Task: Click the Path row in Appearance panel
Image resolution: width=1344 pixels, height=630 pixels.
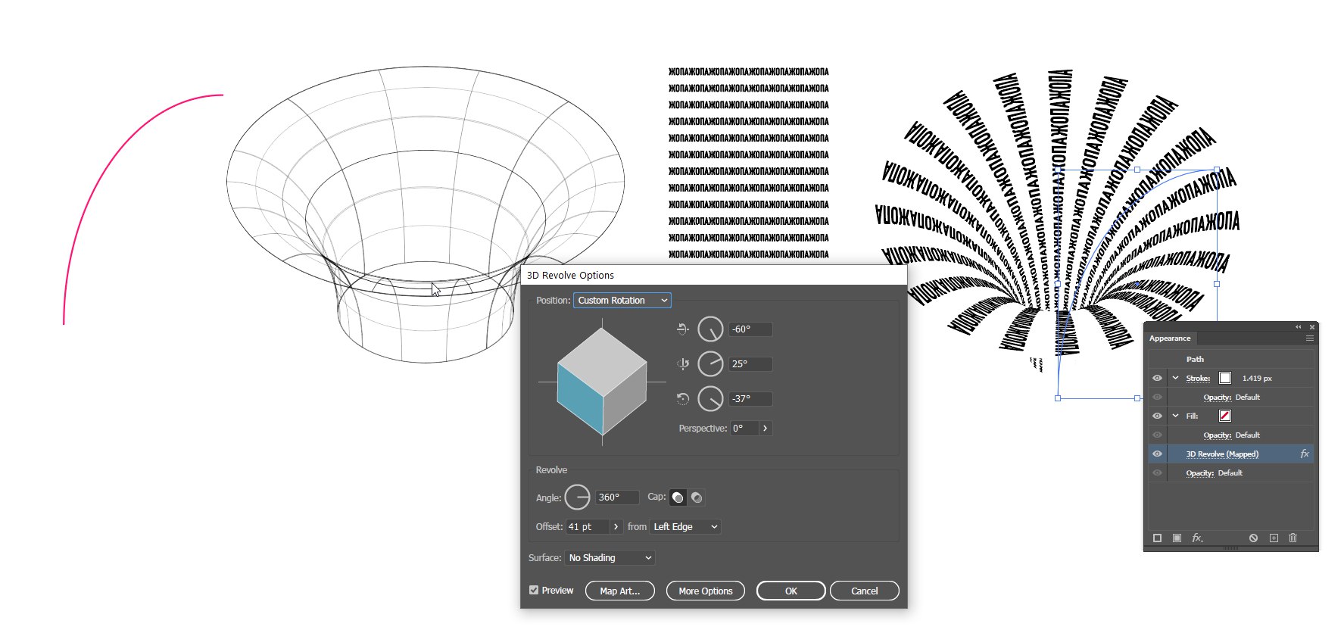Action: click(1231, 359)
